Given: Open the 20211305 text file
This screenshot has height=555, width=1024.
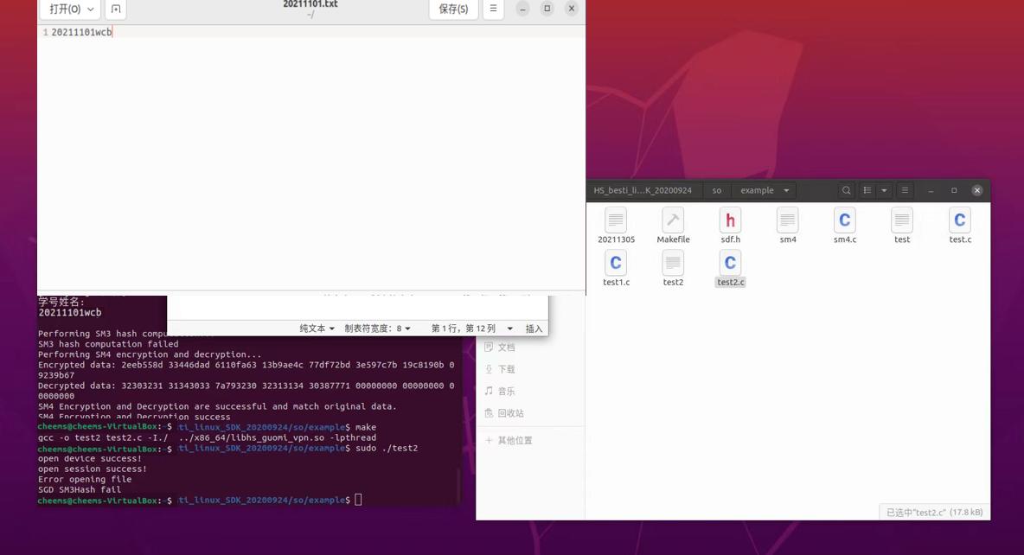Looking at the screenshot, I should point(616,226).
